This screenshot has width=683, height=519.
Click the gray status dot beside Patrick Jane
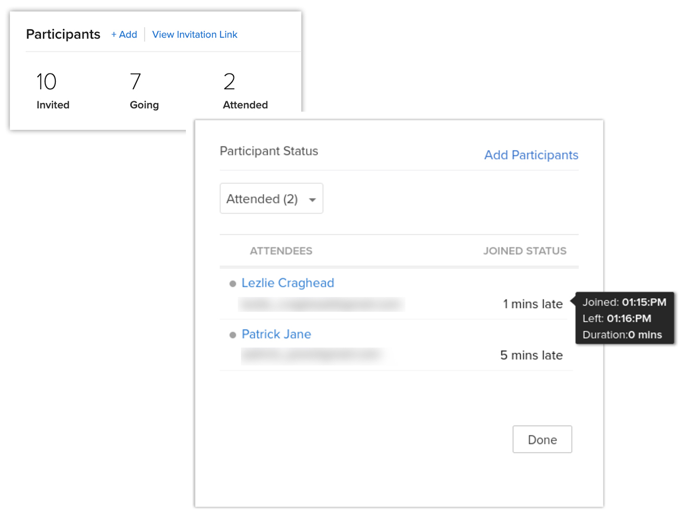coord(233,335)
